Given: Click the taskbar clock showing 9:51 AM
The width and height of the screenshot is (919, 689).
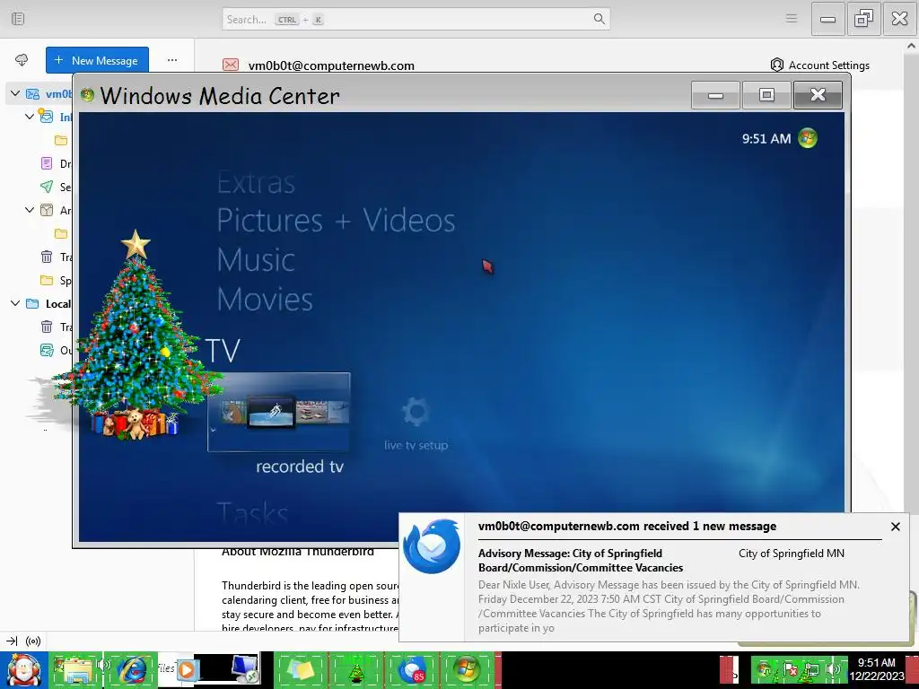Looking at the screenshot, I should pyautogui.click(x=877, y=669).
